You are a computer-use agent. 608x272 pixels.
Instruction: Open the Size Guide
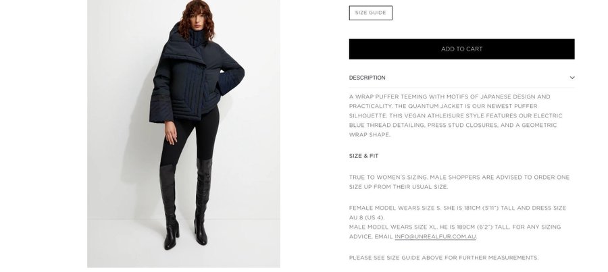(x=370, y=13)
